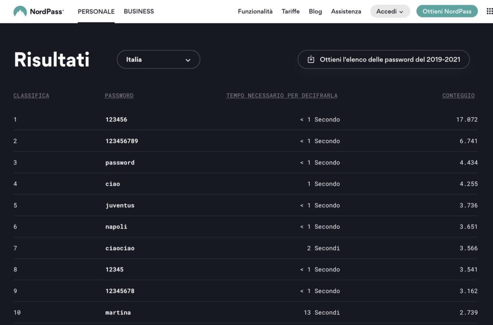Sort by Classifica column header
493x325 pixels.
(x=31, y=95)
